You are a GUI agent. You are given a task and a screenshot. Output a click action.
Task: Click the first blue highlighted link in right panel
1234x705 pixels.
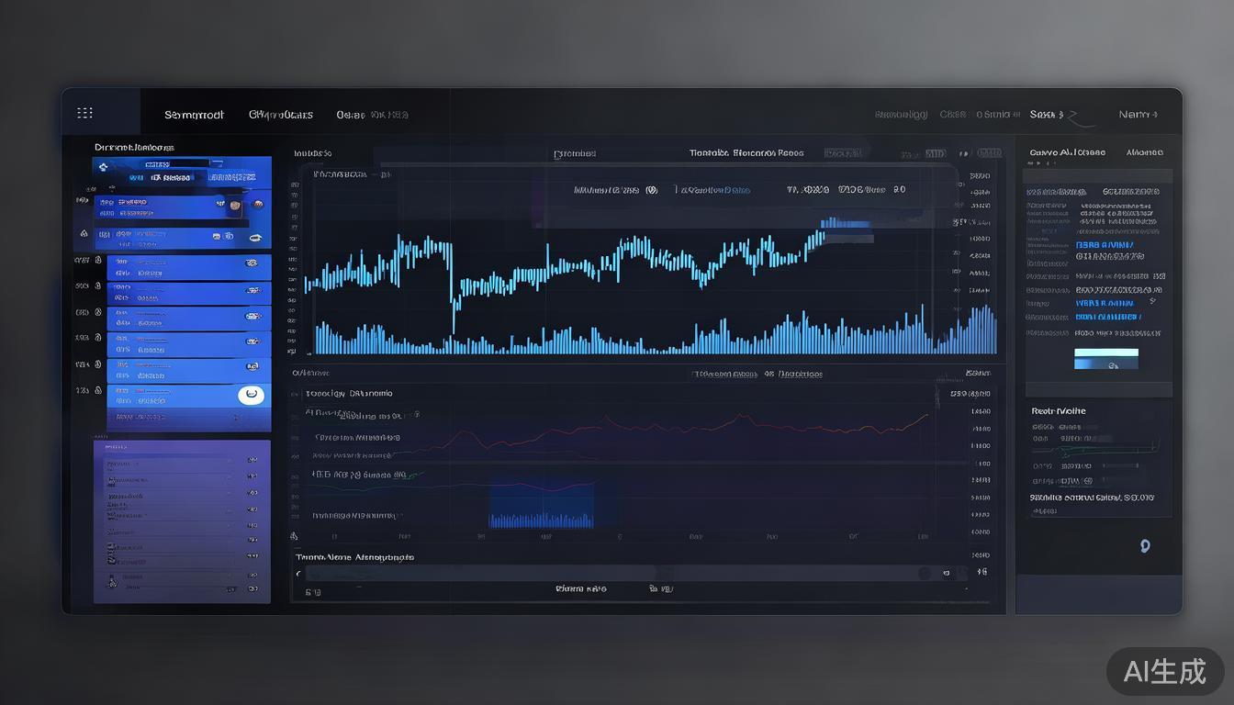pyautogui.click(x=1104, y=245)
